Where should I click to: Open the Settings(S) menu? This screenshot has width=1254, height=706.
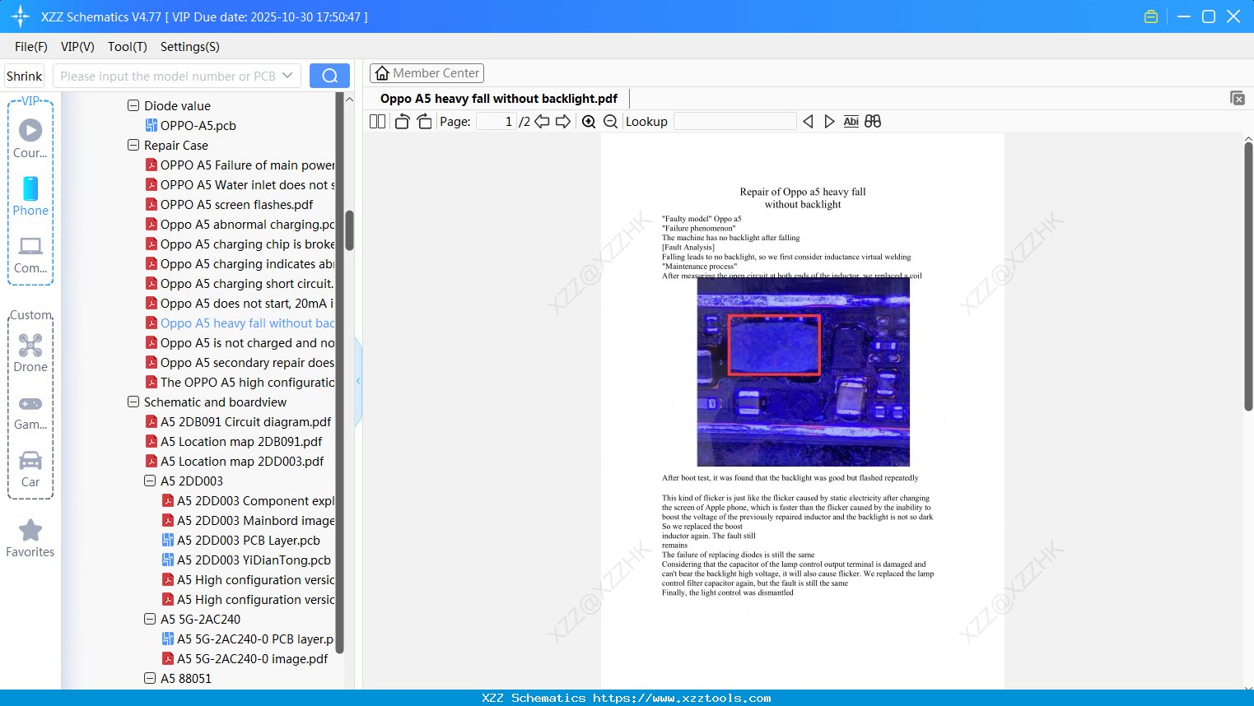pos(190,46)
